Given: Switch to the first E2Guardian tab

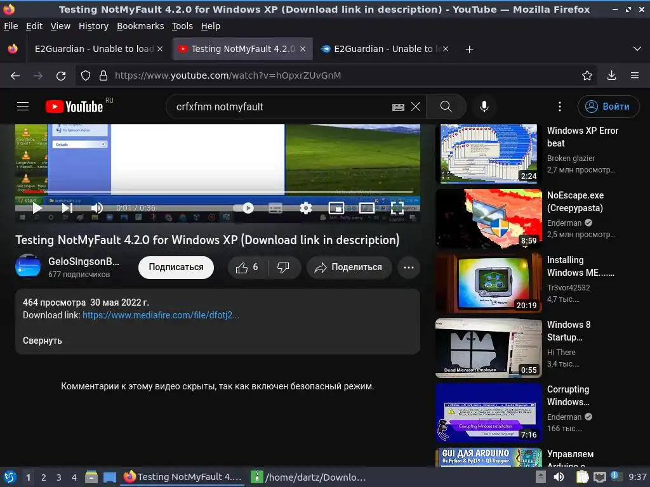Looking at the screenshot, I should pyautogui.click(x=94, y=49).
